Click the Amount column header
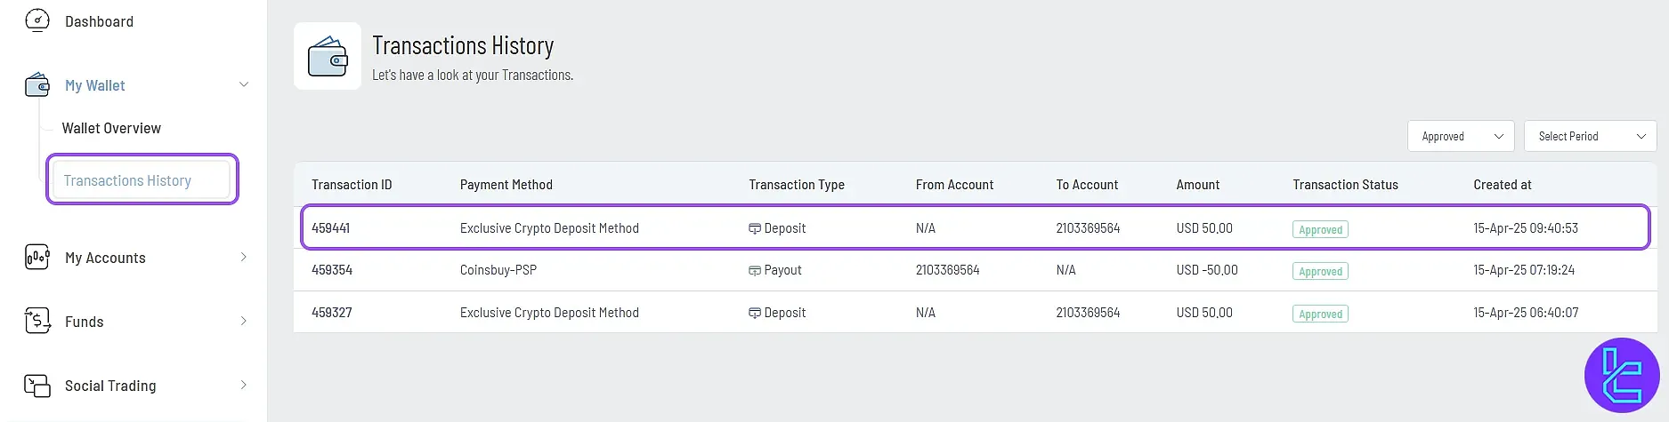 click(x=1198, y=185)
